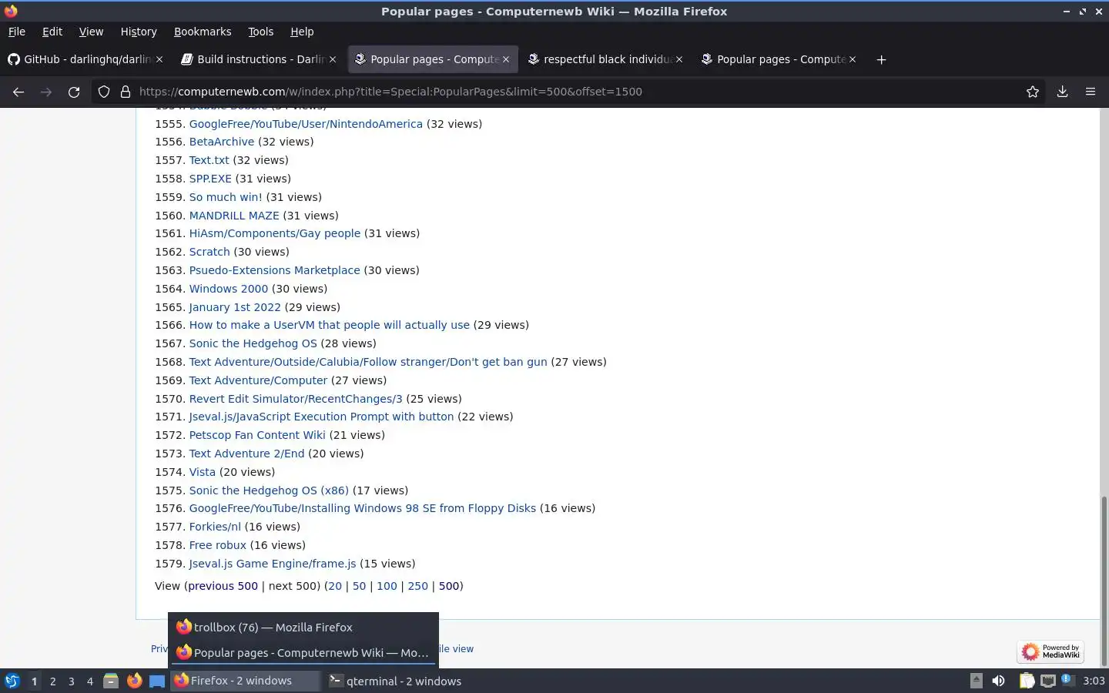
Task: Go to previous 500 results
Action: 223,586
